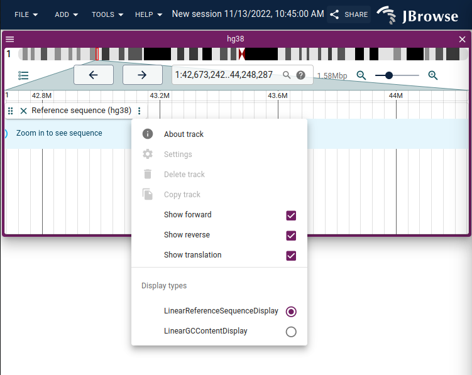472x375 pixels.
Task: Toggle the Show forward checkbox
Action: coord(291,215)
